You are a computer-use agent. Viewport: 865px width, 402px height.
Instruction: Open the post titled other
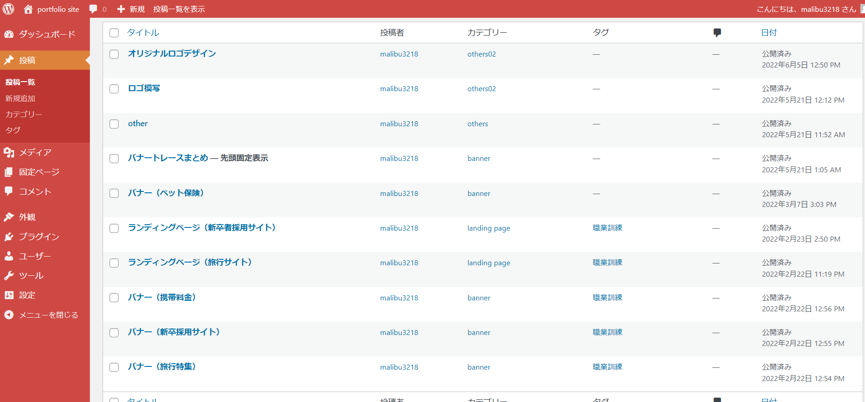[x=138, y=124]
